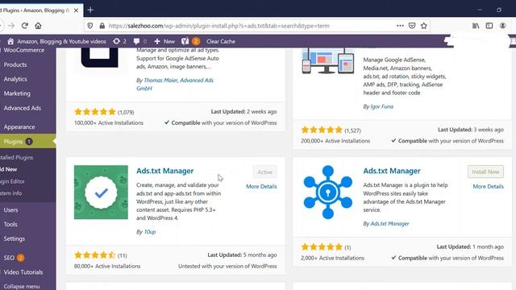Click the Yoast SEO admin bar icon
516x290 pixels.
point(185,41)
